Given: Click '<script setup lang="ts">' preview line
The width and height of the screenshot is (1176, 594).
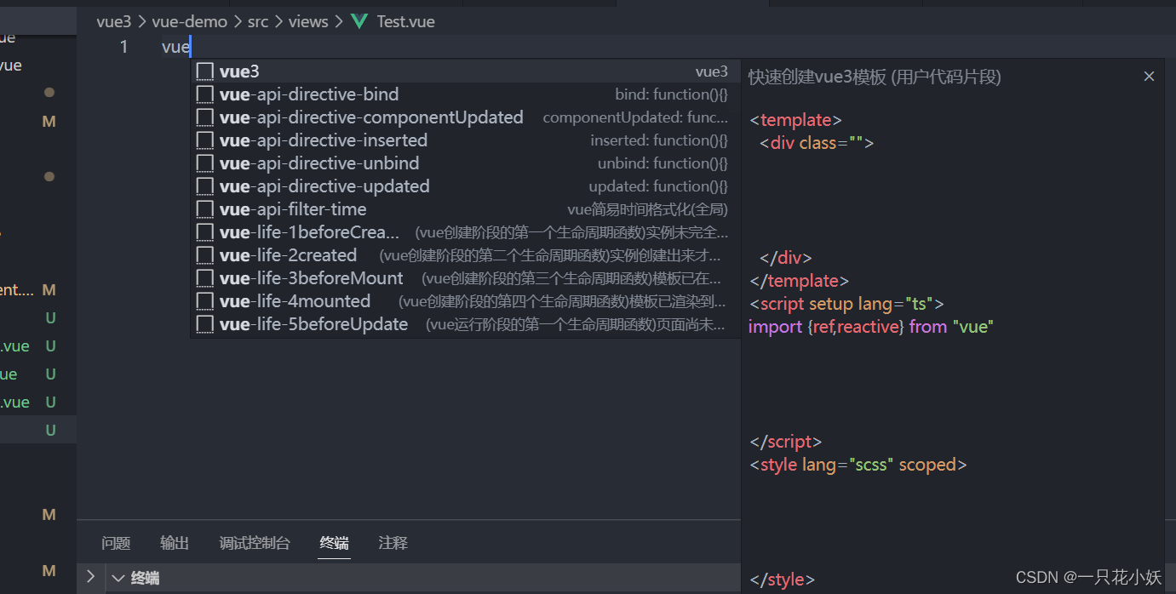Looking at the screenshot, I should 846,304.
